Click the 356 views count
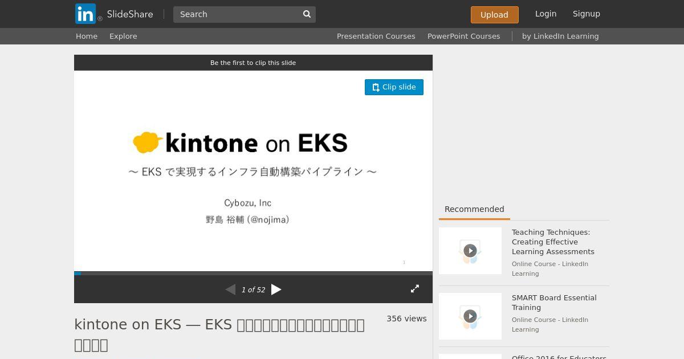Image resolution: width=684 pixels, height=359 pixels. pyautogui.click(x=406, y=319)
